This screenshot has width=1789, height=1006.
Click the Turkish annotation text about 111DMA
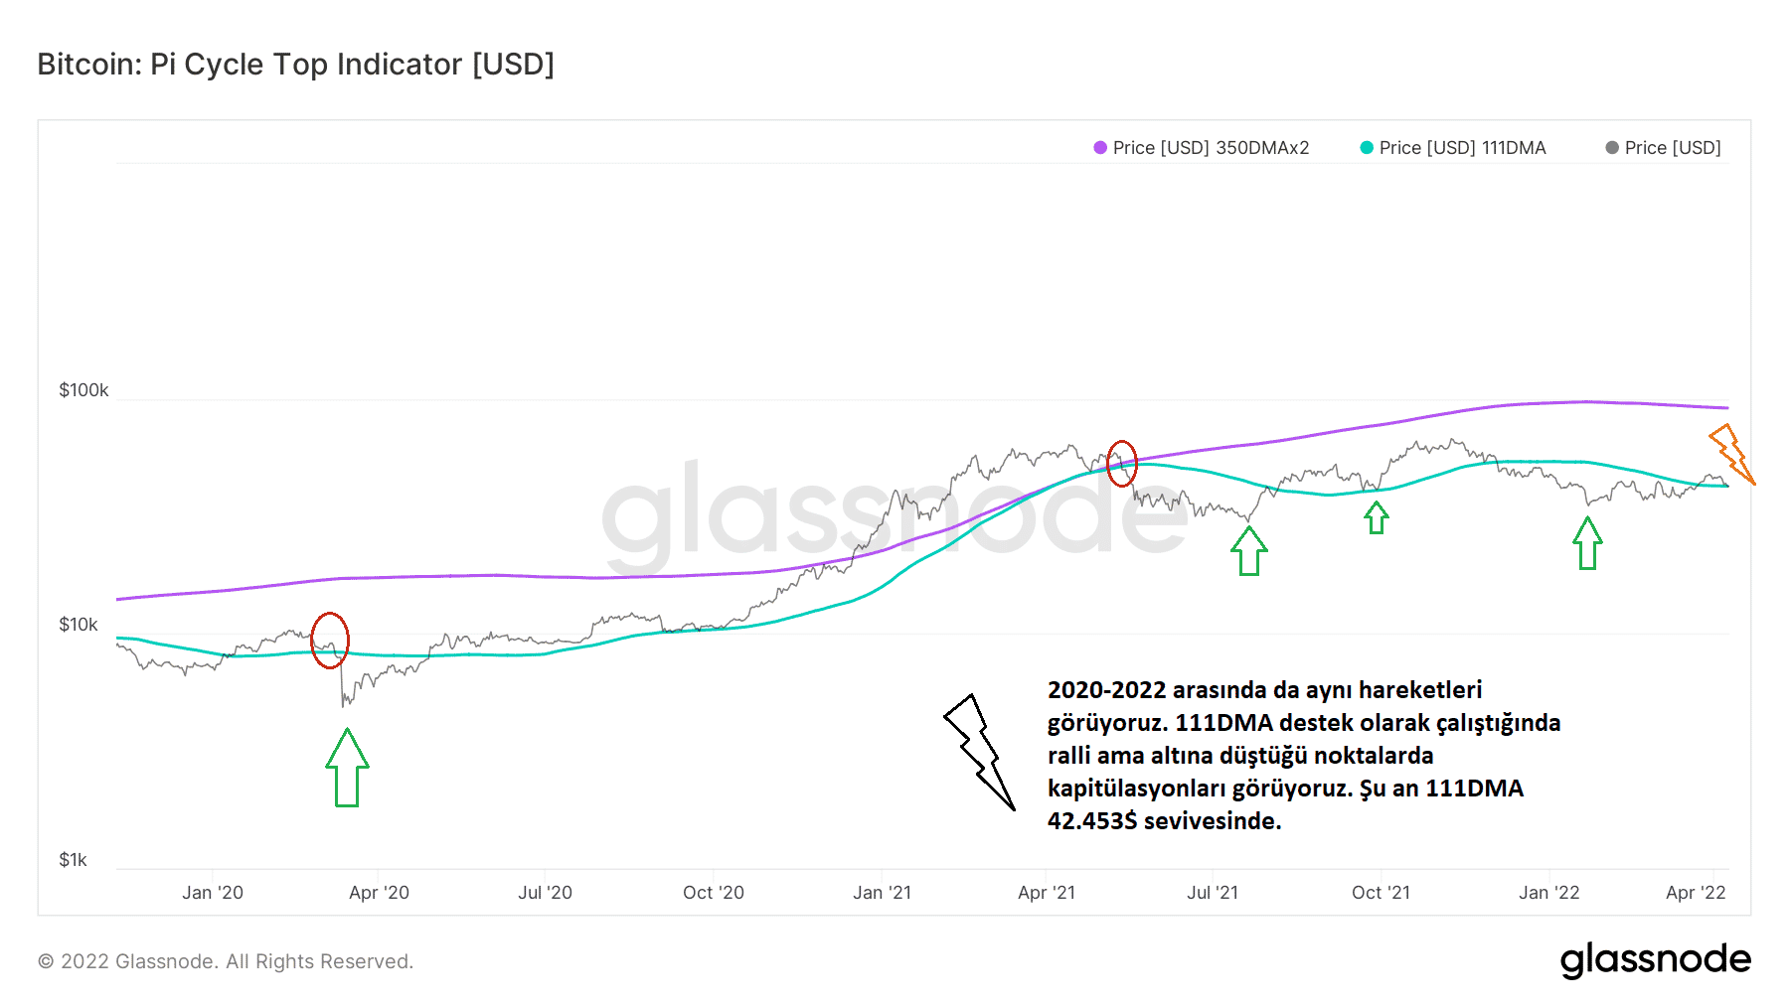(1302, 755)
